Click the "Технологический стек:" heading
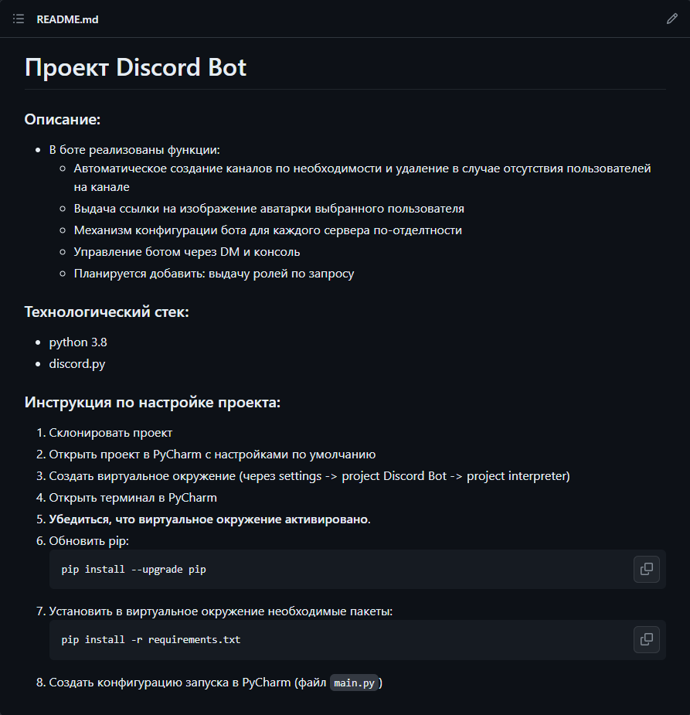Image resolution: width=690 pixels, height=715 pixels. click(107, 312)
